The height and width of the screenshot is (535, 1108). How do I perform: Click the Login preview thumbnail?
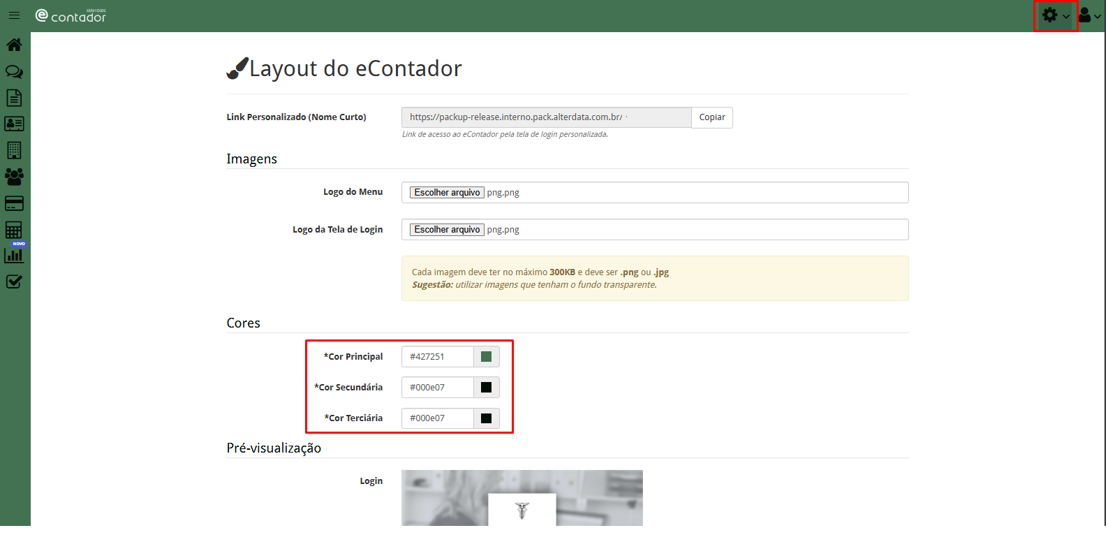click(x=522, y=497)
